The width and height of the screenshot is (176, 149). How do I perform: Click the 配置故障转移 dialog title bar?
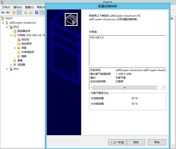(108, 6)
